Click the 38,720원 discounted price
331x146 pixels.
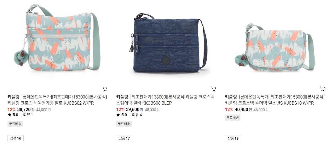coord(26,110)
